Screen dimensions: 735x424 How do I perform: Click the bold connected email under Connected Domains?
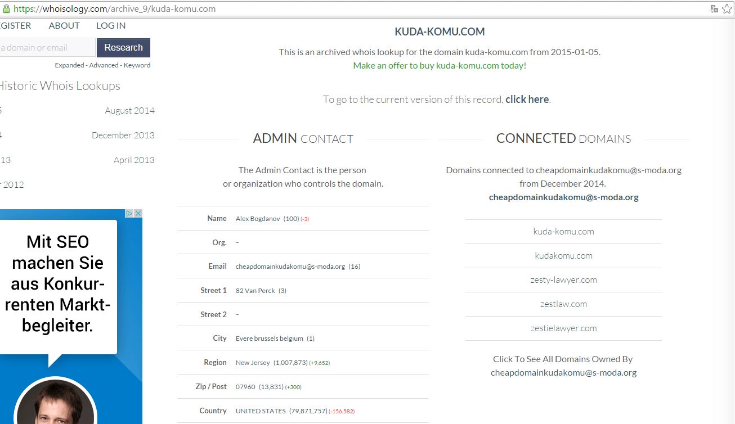[563, 197]
